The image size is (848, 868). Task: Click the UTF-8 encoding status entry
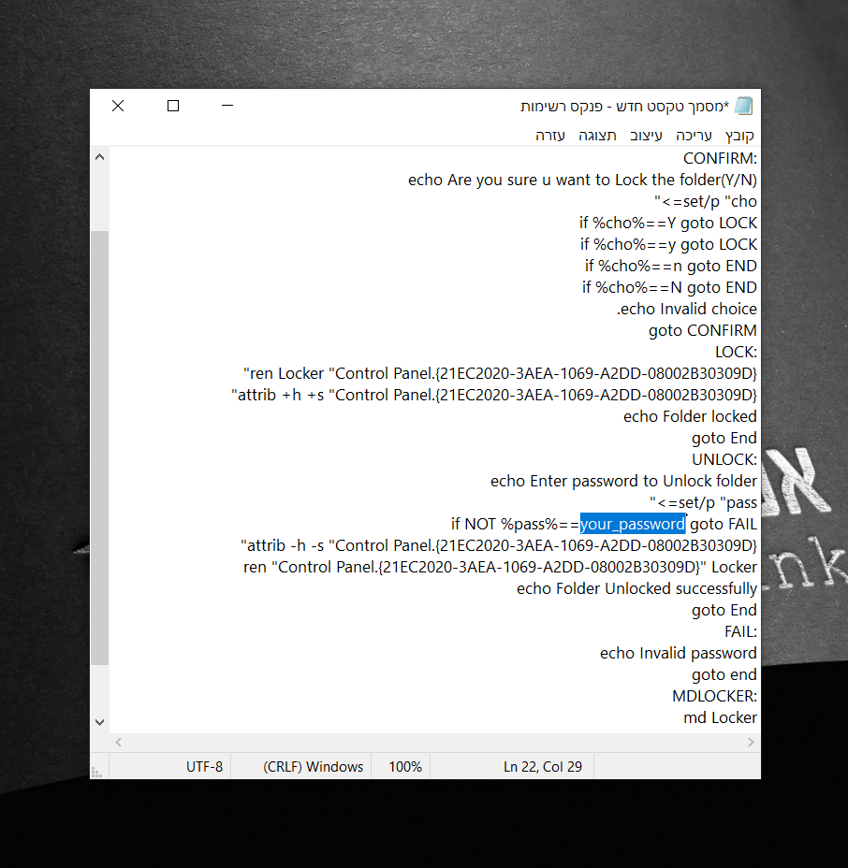tap(204, 767)
